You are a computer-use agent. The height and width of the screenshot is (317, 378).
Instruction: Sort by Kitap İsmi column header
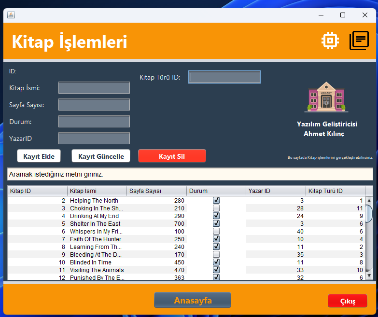tap(97, 191)
